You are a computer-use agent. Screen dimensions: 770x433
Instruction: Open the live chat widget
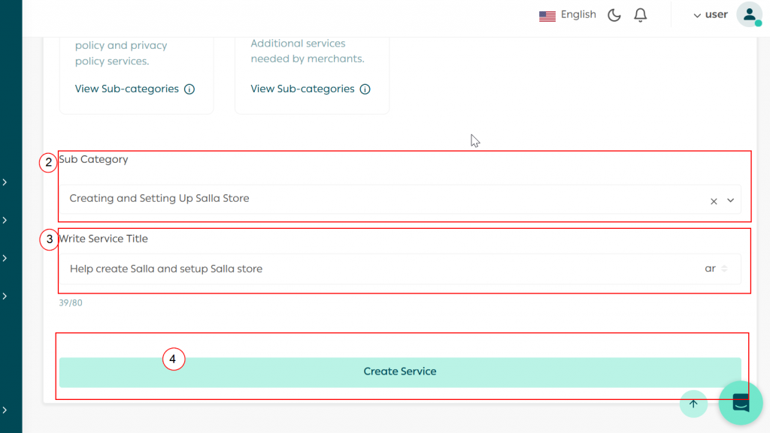pos(741,403)
